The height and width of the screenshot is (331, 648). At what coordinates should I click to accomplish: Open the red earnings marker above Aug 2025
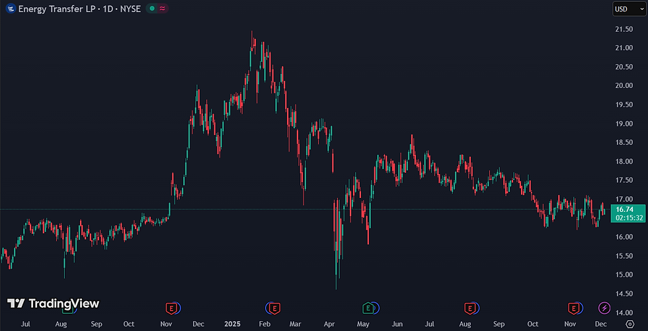[469, 308]
